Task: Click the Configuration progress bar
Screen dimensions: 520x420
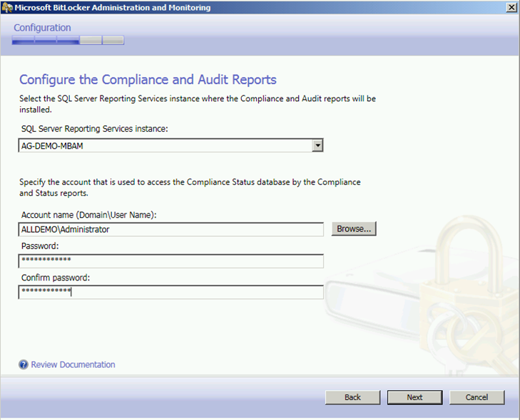Action: [x=68, y=41]
